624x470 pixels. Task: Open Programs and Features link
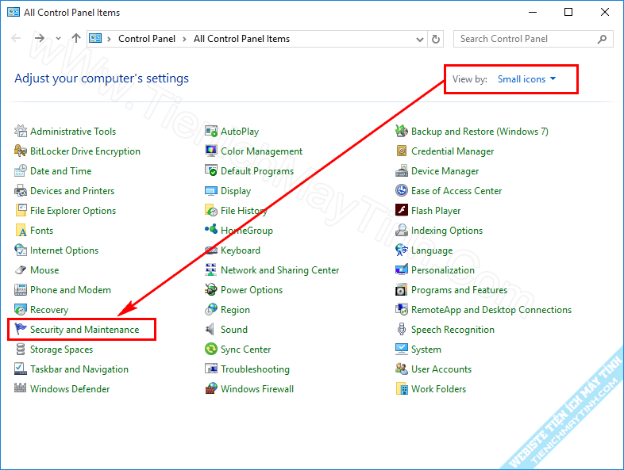[459, 290]
